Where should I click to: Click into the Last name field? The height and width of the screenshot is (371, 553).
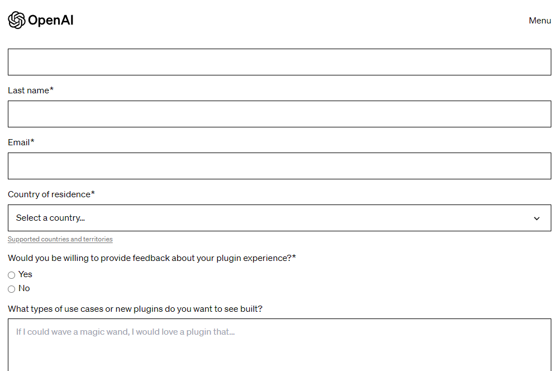pyautogui.click(x=279, y=114)
